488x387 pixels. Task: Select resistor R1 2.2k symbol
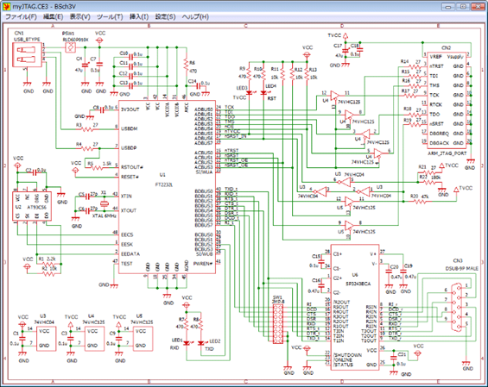[x=48, y=264]
